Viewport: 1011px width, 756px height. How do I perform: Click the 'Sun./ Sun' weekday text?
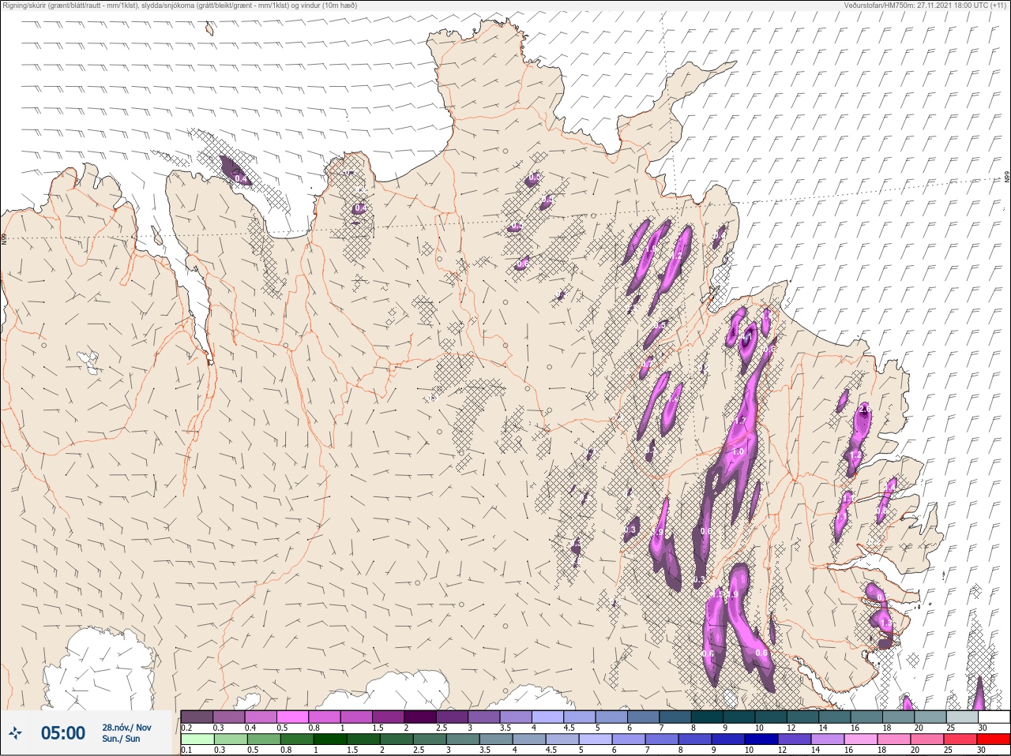pos(121,739)
